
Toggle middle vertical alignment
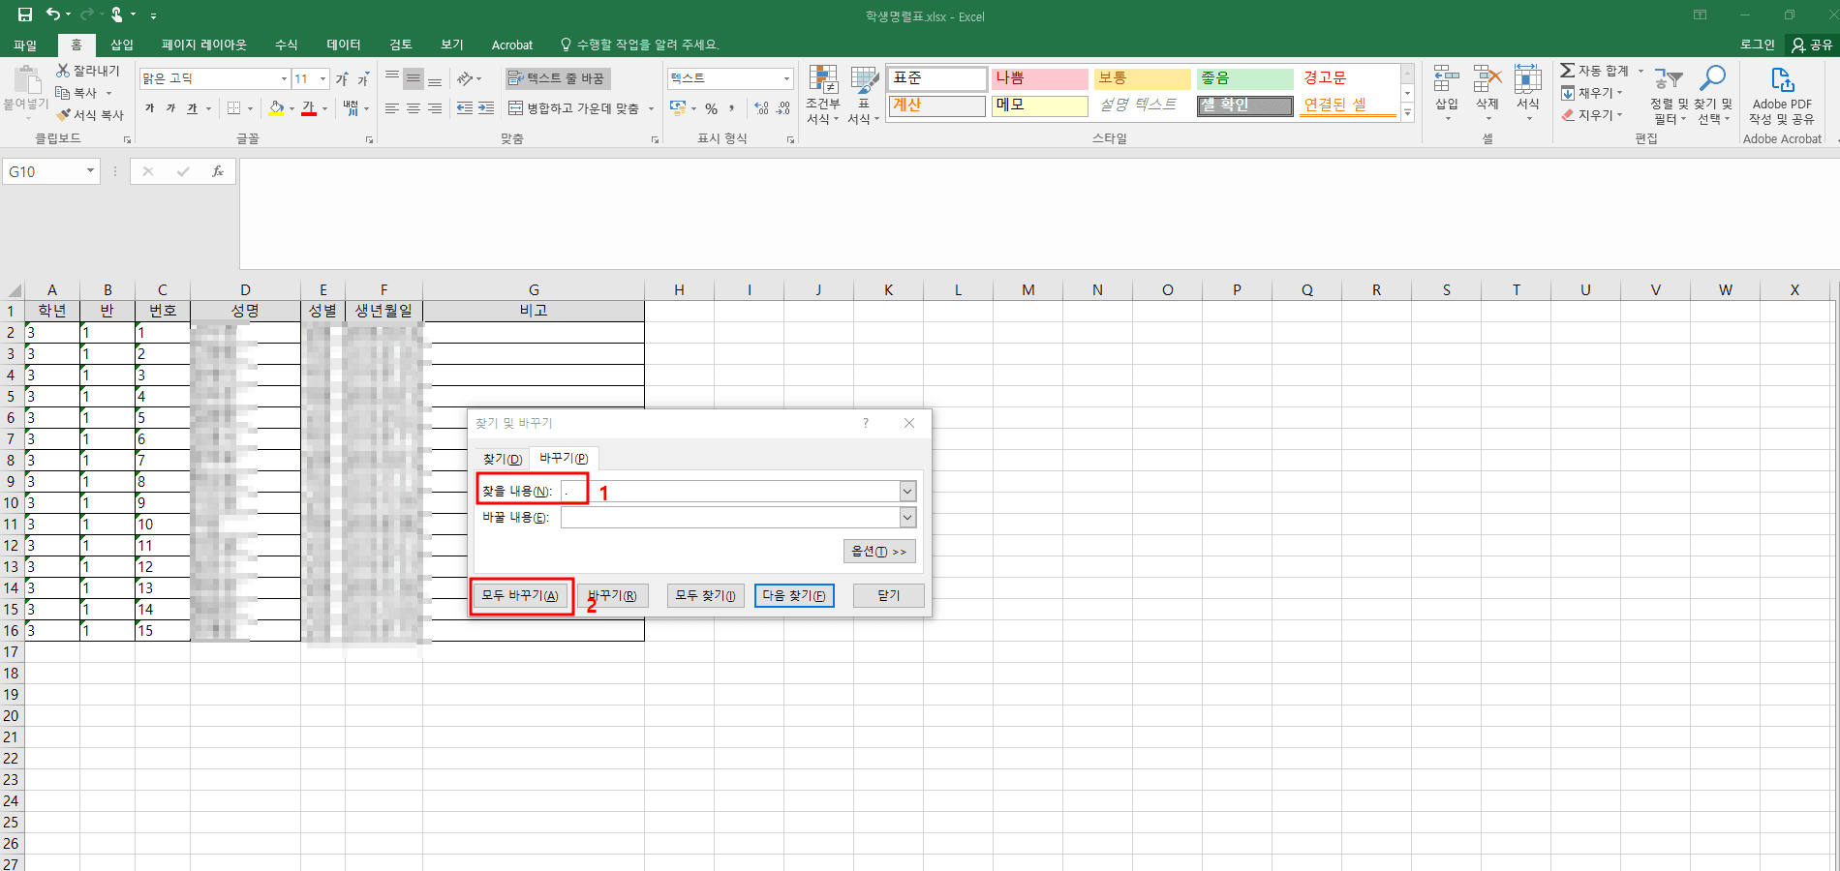tap(414, 78)
